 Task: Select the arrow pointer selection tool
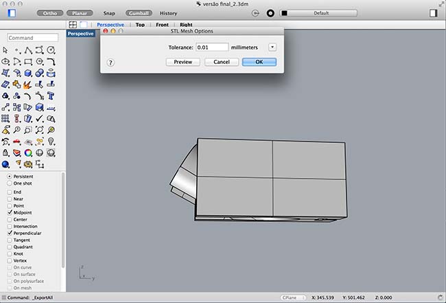pyautogui.click(x=5, y=50)
